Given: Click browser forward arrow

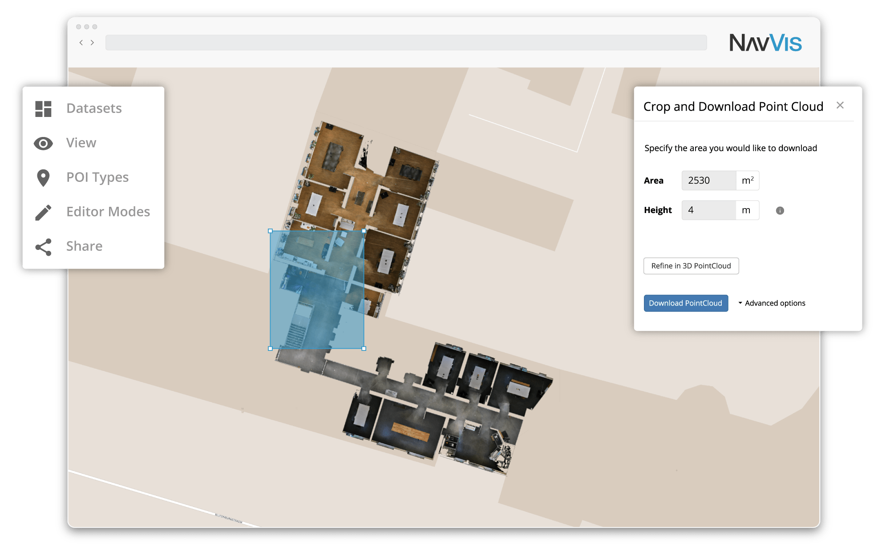Looking at the screenshot, I should 92,43.
